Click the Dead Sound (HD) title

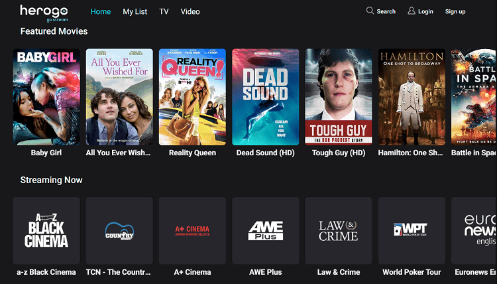(265, 153)
